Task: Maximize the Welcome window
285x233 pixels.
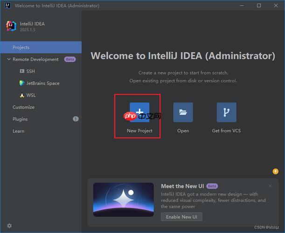Action: [259, 6]
